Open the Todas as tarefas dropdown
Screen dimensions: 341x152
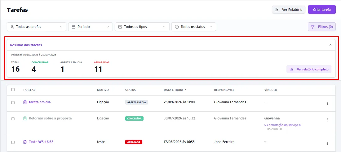pyautogui.click(x=37, y=27)
